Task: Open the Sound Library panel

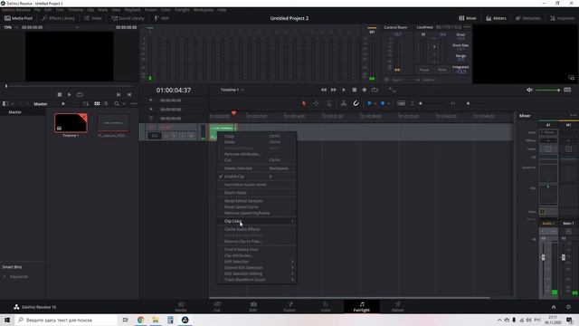Action: point(128,18)
